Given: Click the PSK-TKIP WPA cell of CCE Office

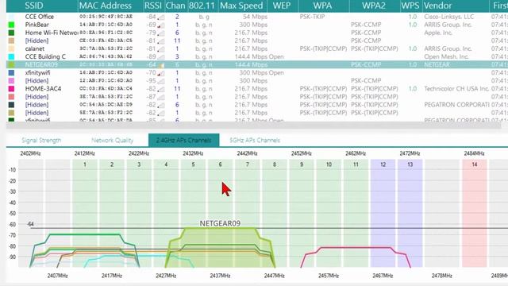Looking at the screenshot, I should 312,17.
